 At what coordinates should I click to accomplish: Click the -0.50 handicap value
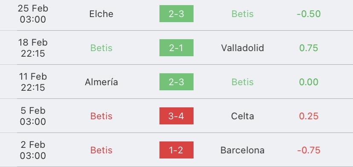coord(309,14)
